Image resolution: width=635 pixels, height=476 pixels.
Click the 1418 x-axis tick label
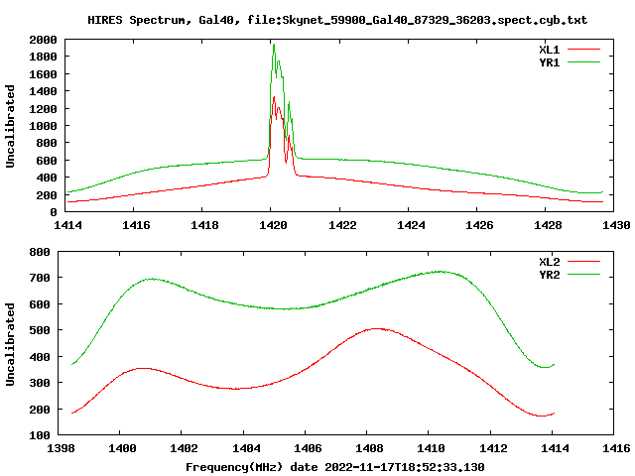tap(204, 225)
